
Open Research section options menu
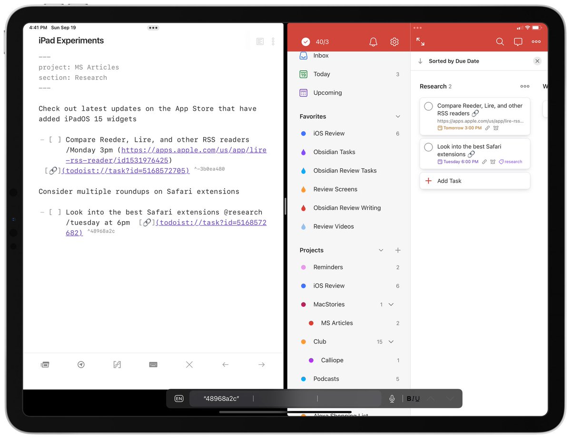click(x=525, y=86)
